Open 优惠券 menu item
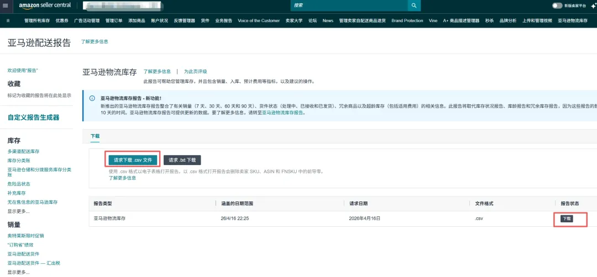 (x=62, y=21)
